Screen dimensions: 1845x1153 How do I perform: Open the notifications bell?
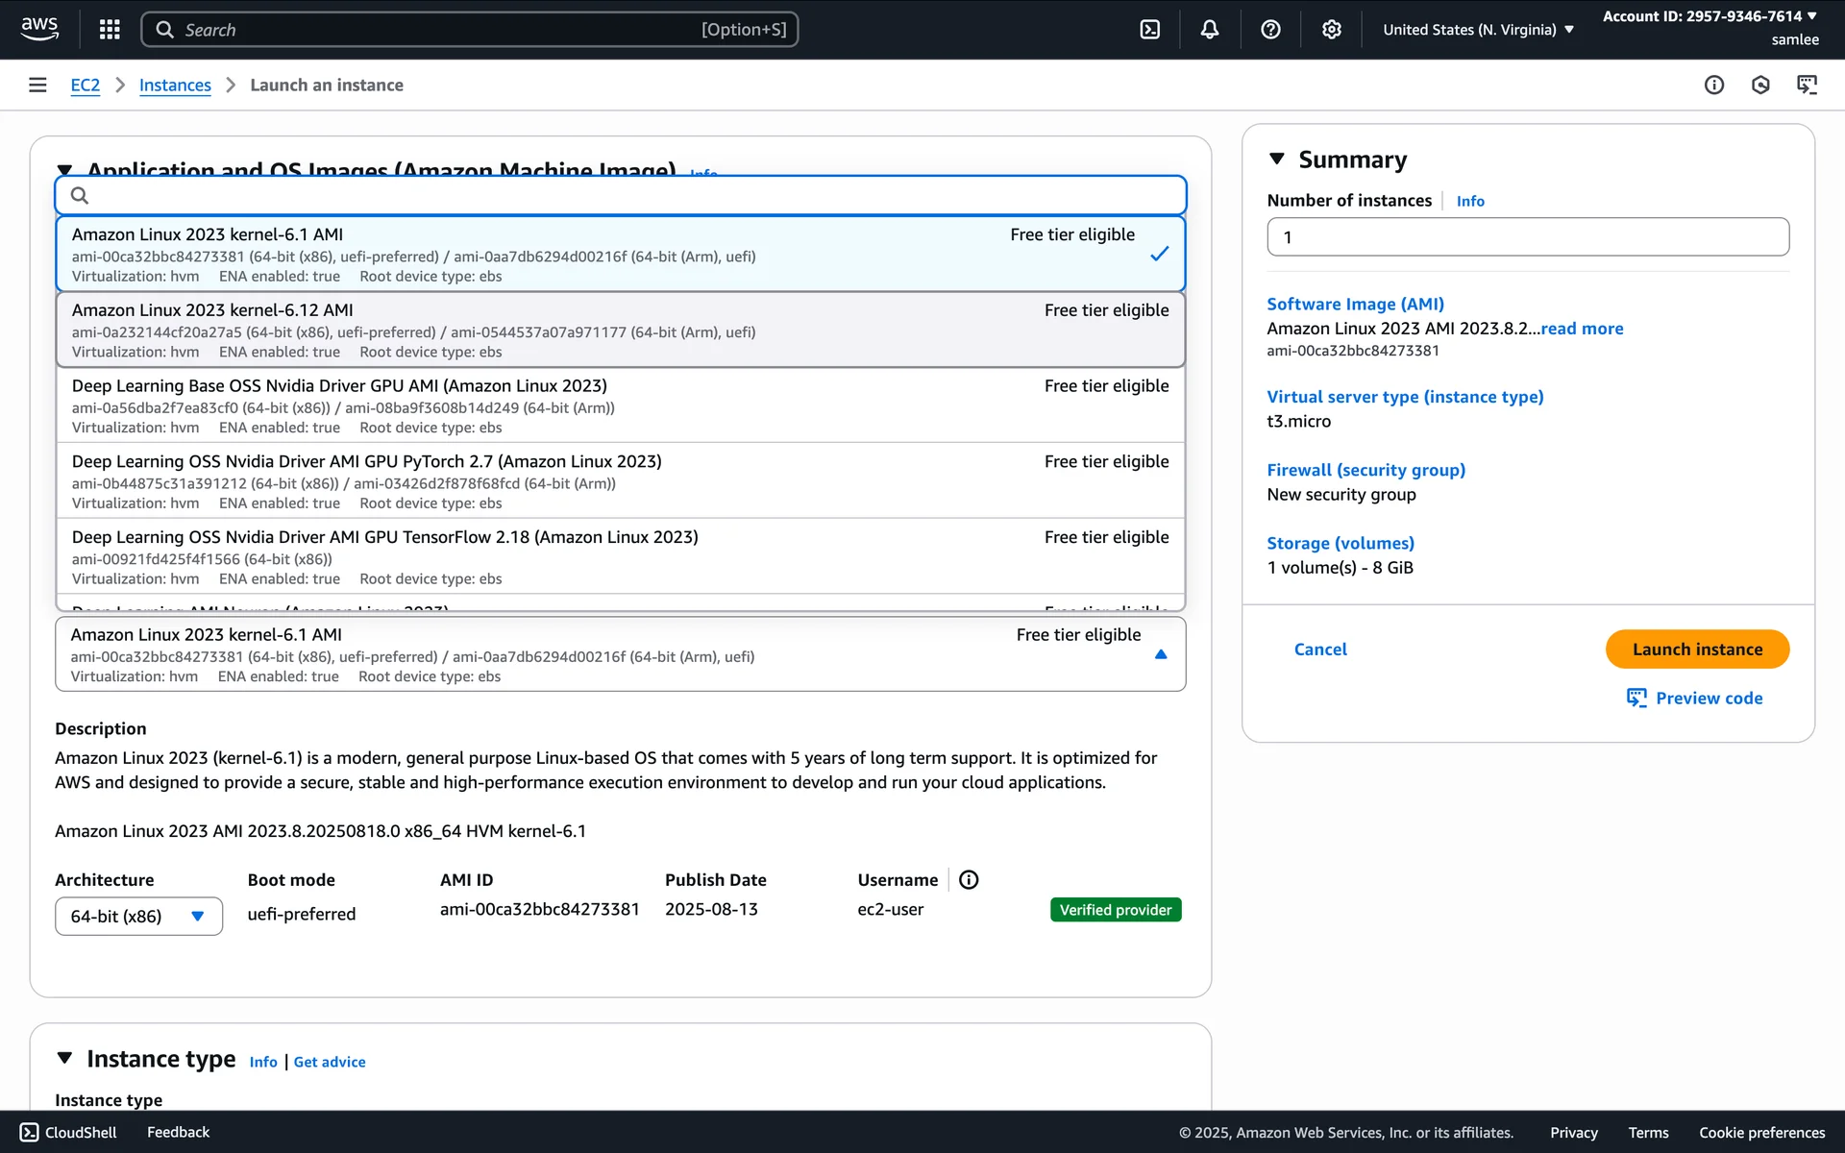coord(1210,30)
